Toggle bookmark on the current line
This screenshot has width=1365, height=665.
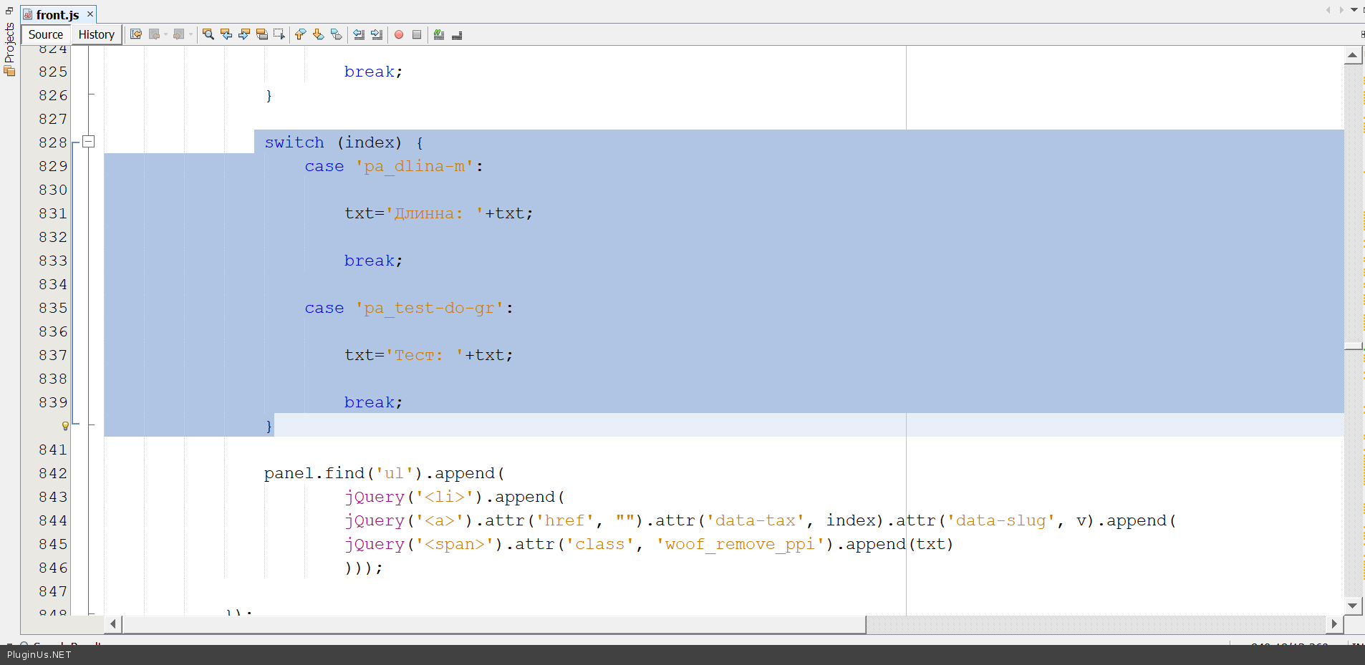337,34
